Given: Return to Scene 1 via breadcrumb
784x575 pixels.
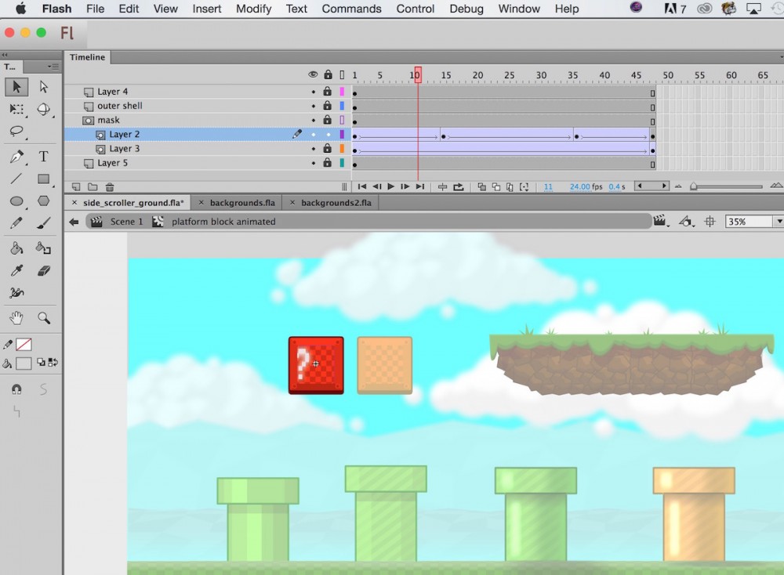Looking at the screenshot, I should pos(125,222).
